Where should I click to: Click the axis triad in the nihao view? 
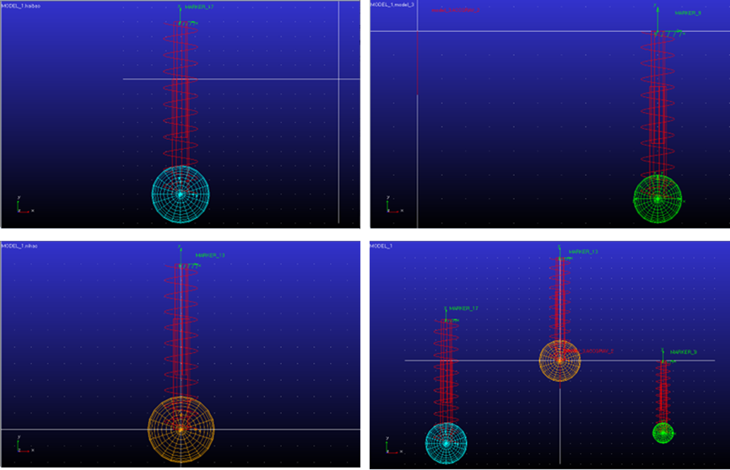point(24,445)
